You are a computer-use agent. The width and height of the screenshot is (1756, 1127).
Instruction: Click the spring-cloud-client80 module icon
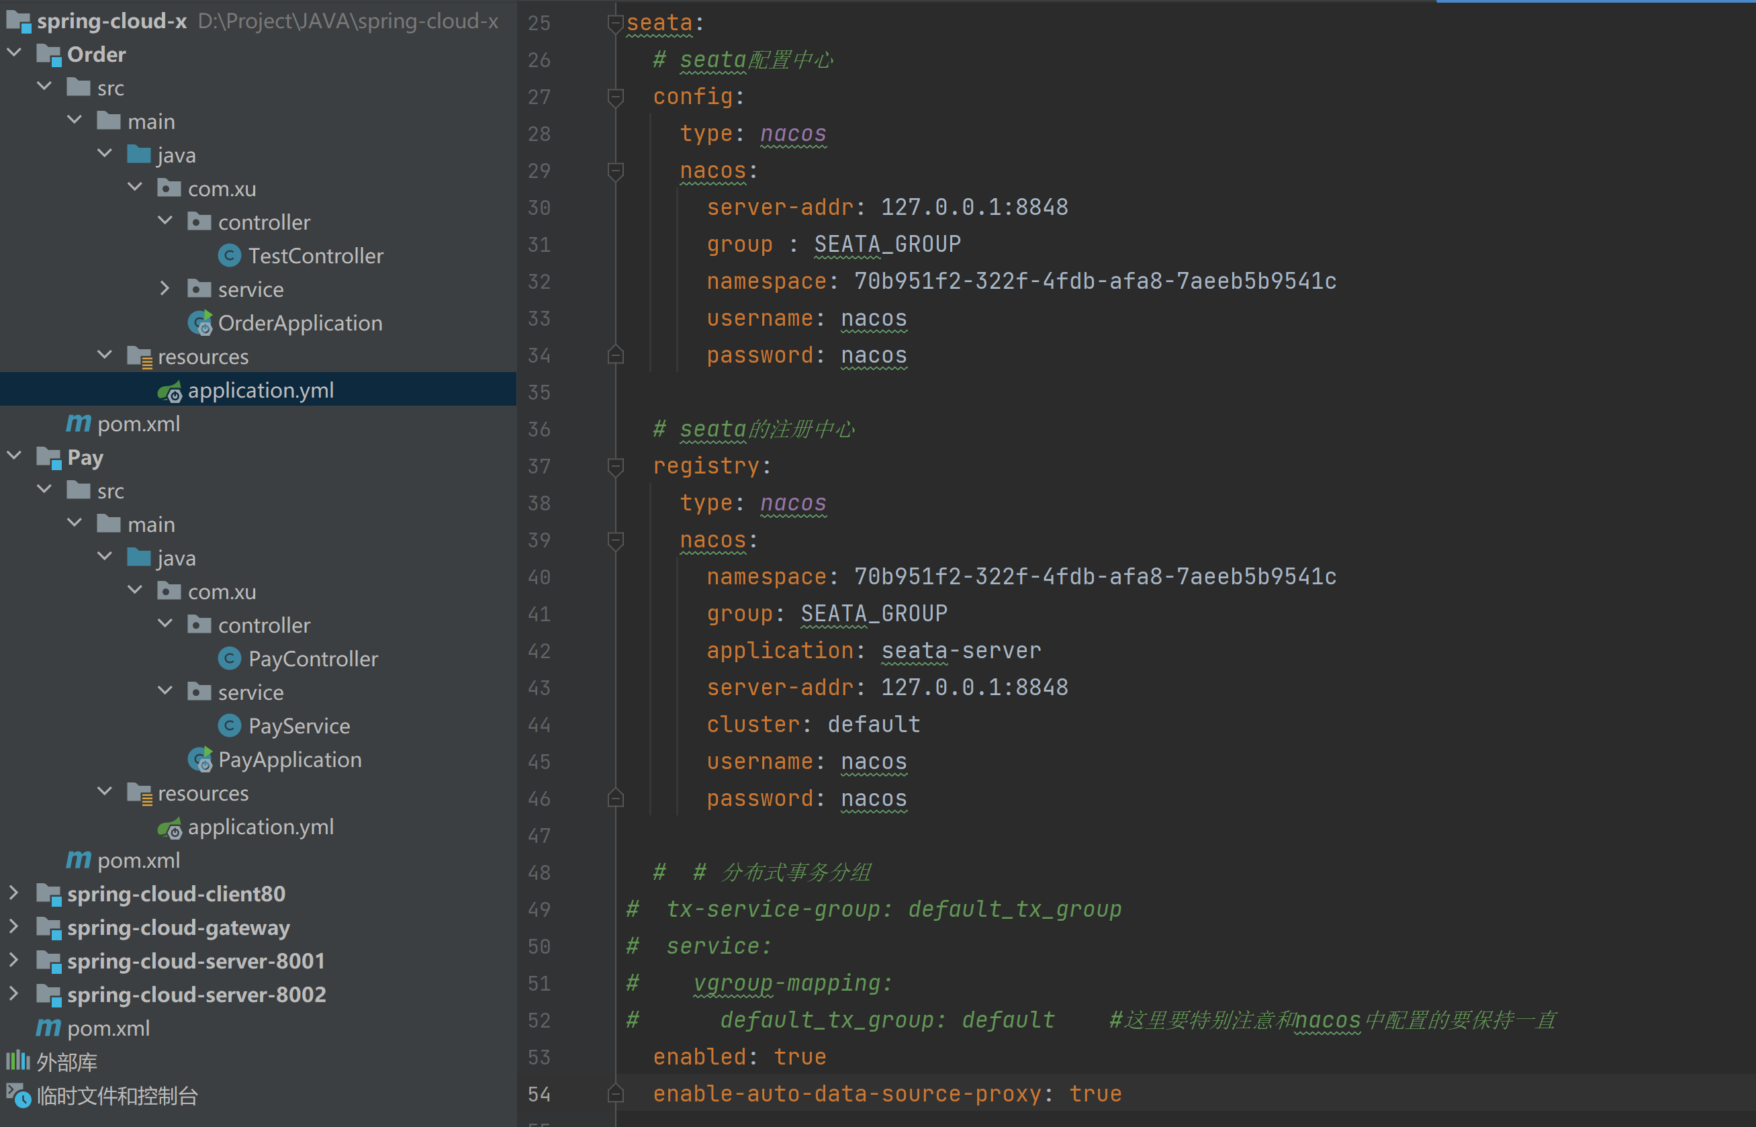[48, 895]
